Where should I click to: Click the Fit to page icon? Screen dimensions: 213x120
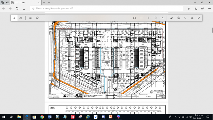(x=134, y=18)
